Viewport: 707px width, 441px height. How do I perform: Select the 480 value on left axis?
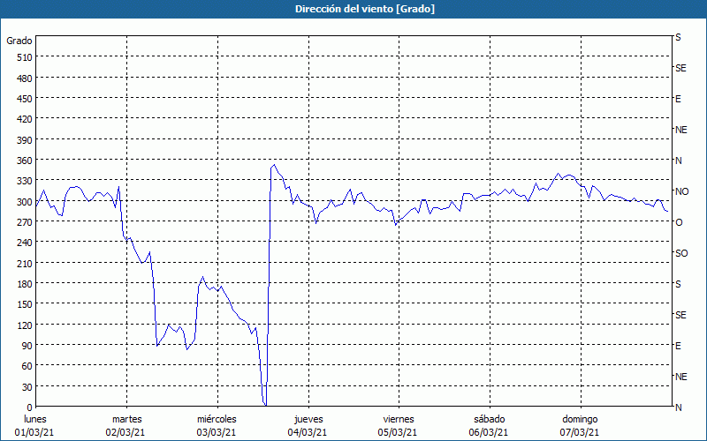tap(25, 78)
